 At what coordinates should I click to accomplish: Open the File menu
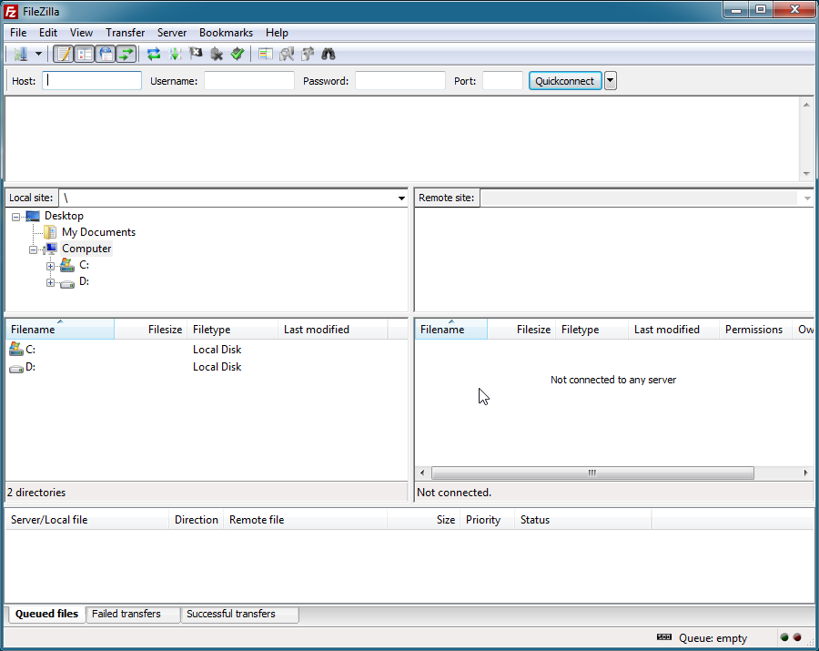(x=18, y=33)
